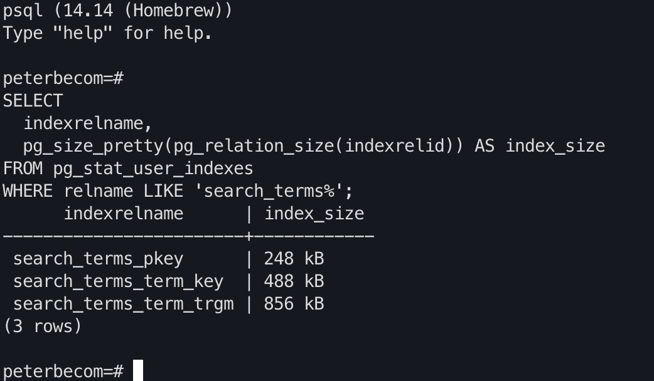Click the 856 kB size value
The image size is (654, 381).
pos(294,304)
